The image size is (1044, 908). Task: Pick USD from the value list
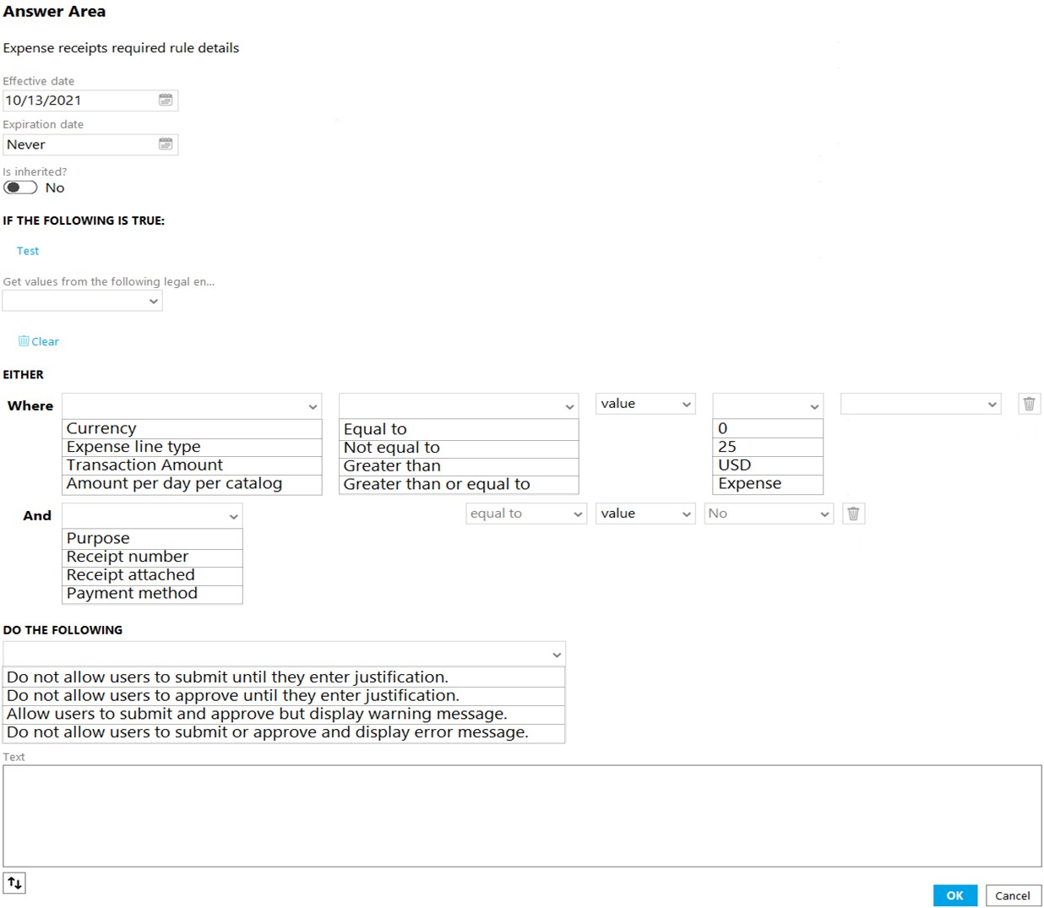[768, 465]
